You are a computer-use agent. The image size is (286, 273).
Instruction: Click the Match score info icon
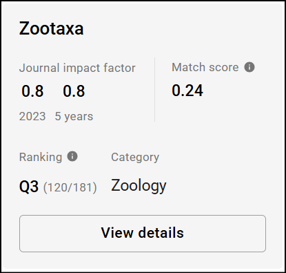click(x=249, y=67)
